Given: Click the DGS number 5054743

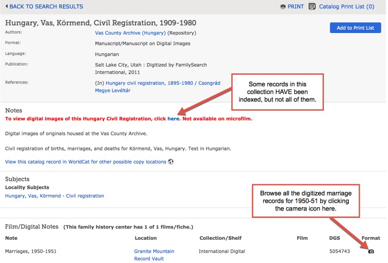Looking at the screenshot, I should 339,251.
